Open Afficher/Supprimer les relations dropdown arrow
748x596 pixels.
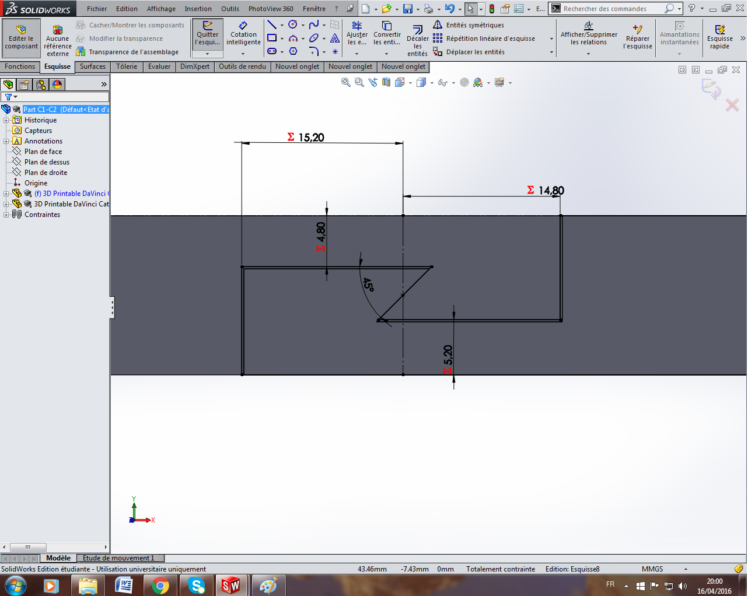pos(588,54)
